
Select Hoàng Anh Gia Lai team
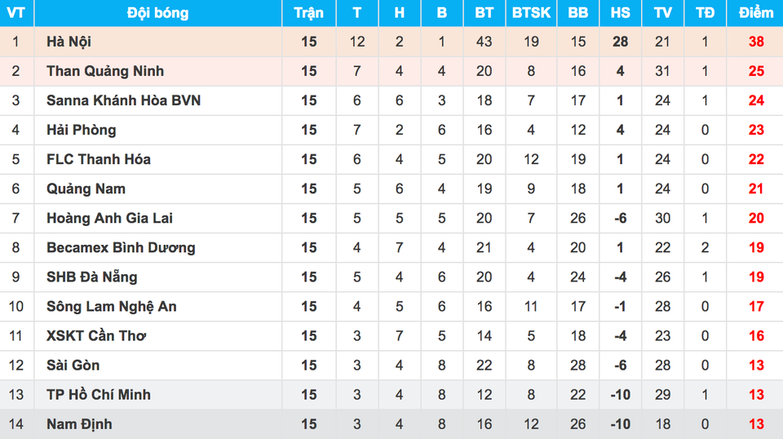(110, 218)
